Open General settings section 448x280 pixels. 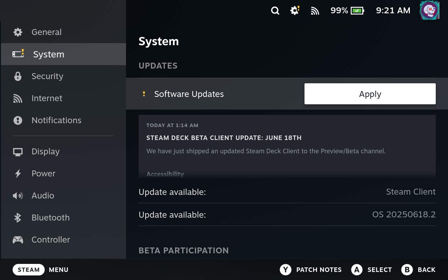pyautogui.click(x=46, y=32)
